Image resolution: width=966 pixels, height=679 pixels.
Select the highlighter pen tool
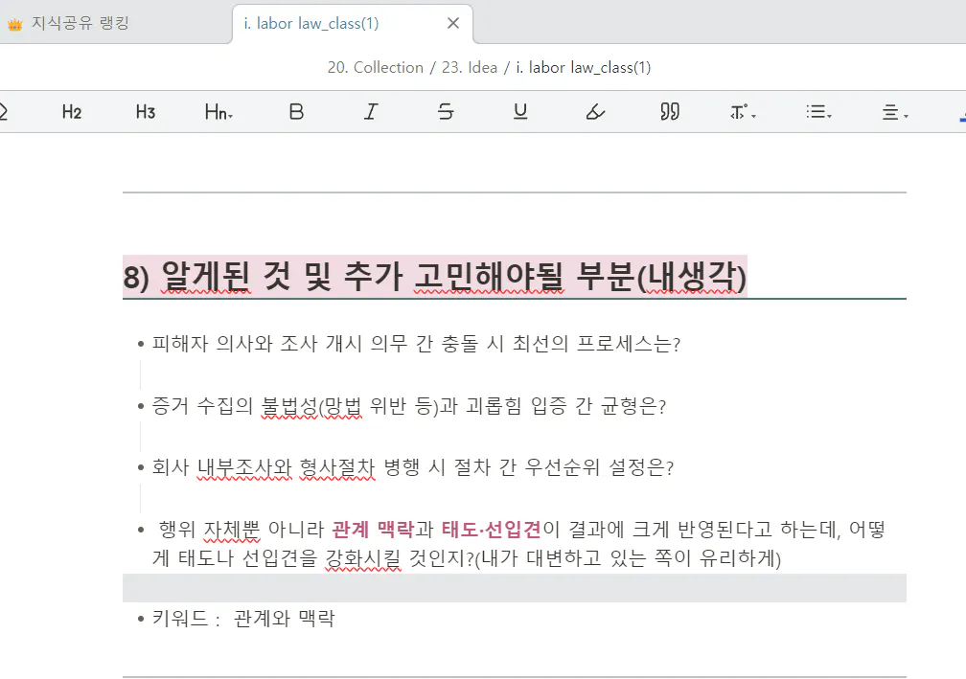click(x=594, y=111)
